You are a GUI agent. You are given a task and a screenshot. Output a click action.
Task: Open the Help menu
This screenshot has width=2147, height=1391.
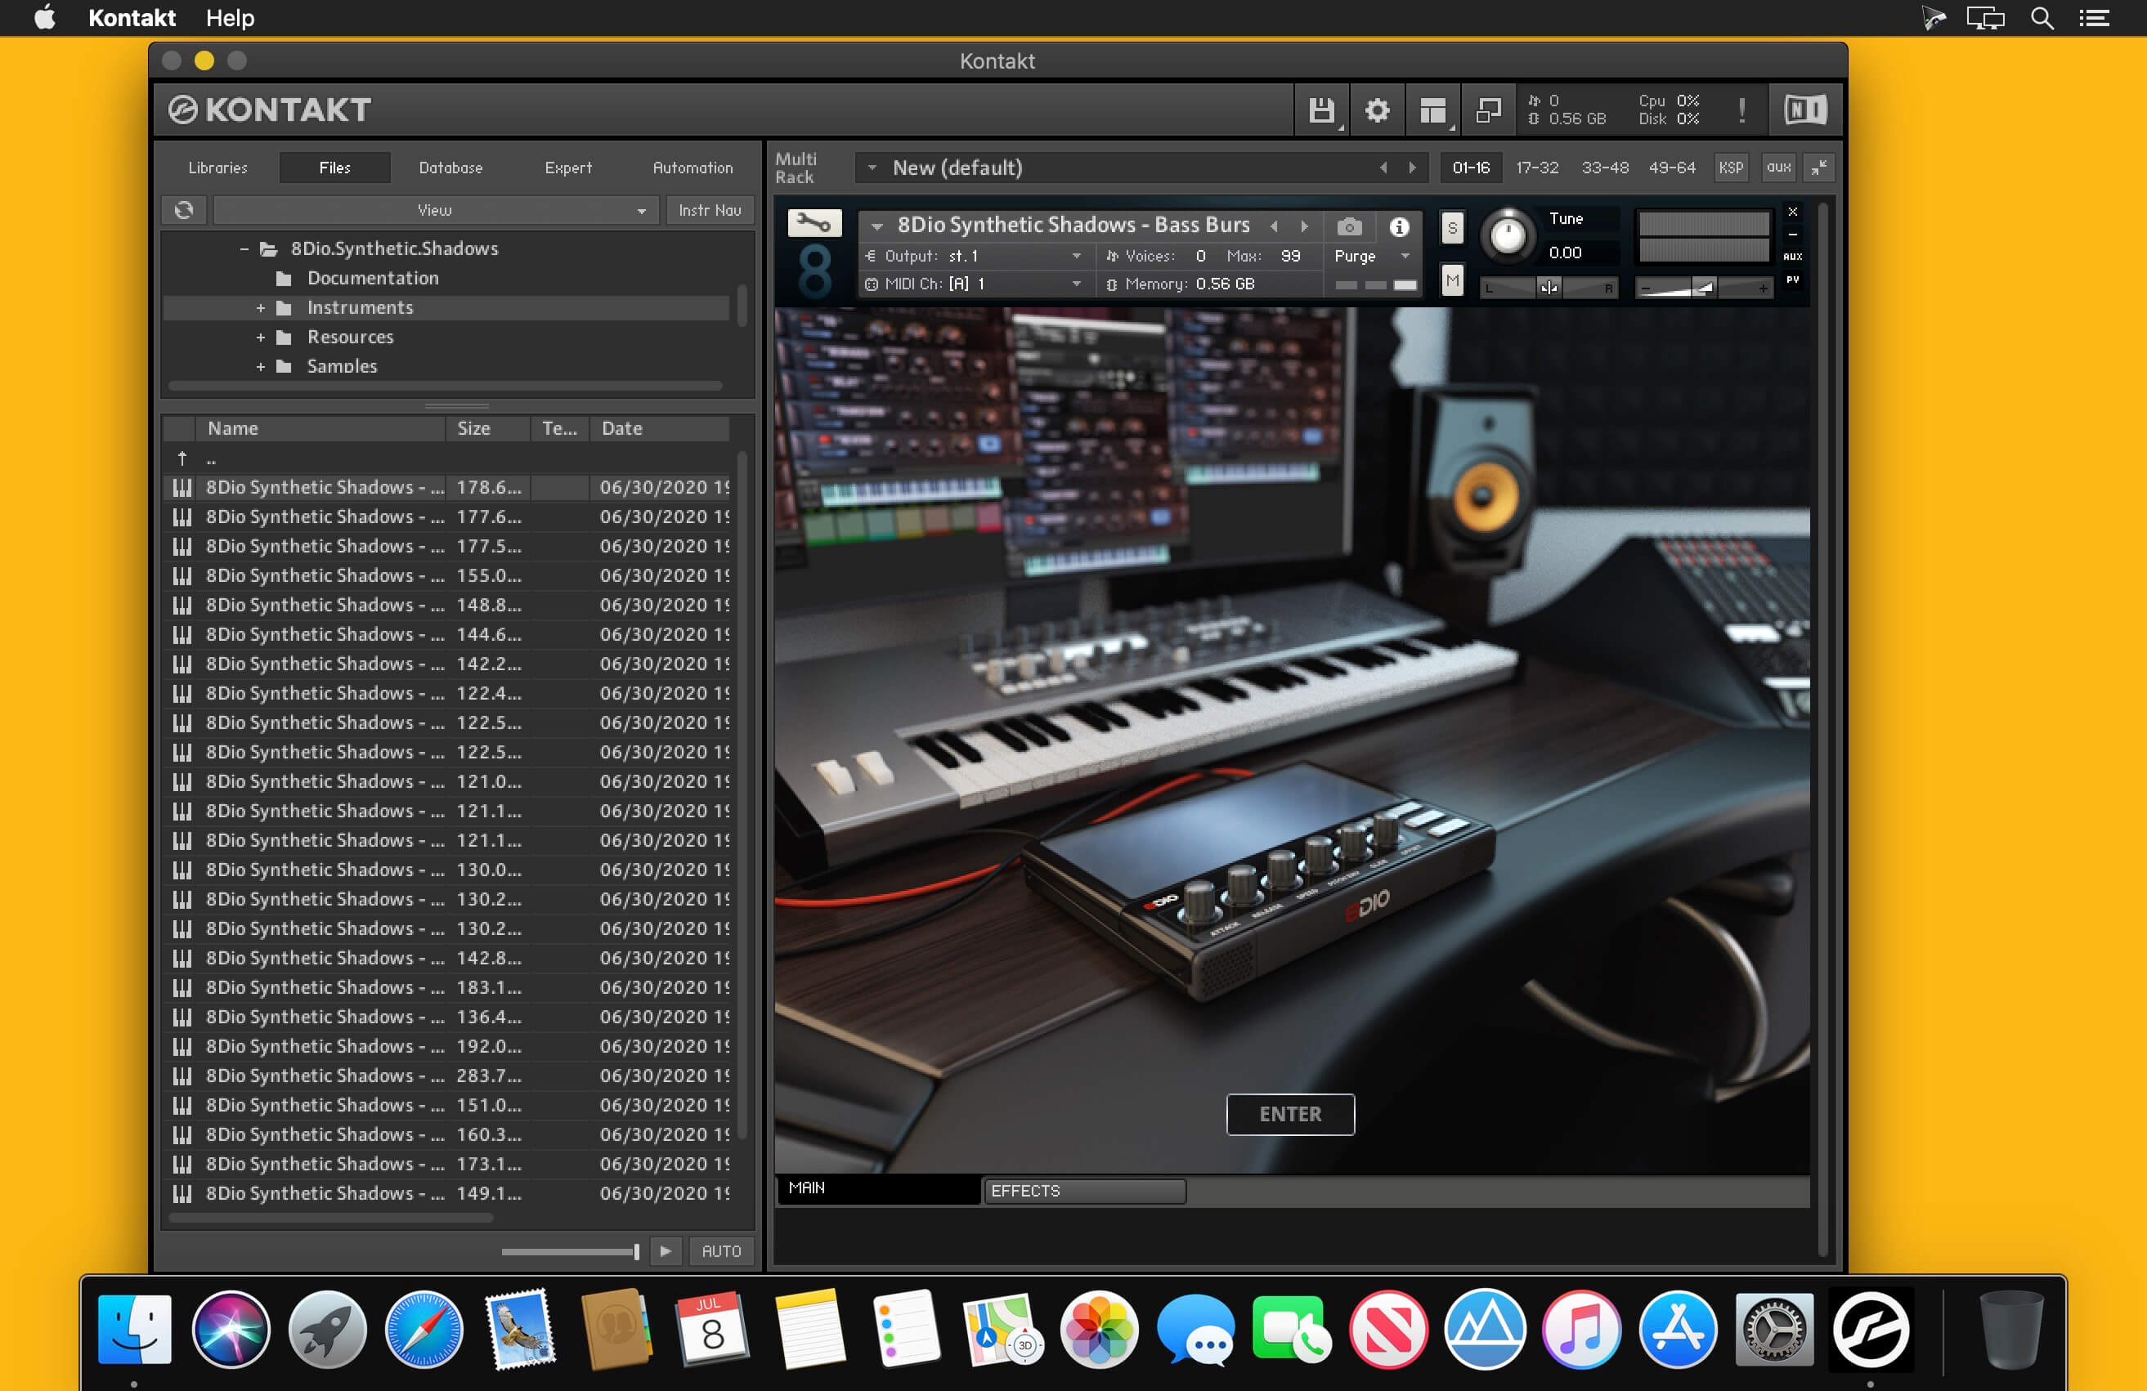(x=230, y=18)
